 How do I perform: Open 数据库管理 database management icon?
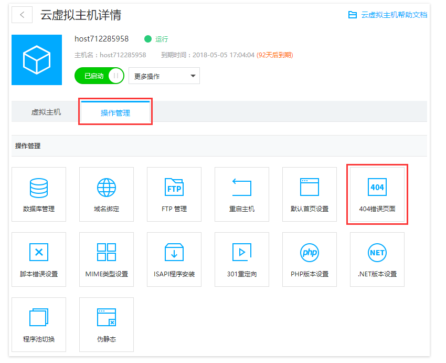pyautogui.click(x=39, y=188)
